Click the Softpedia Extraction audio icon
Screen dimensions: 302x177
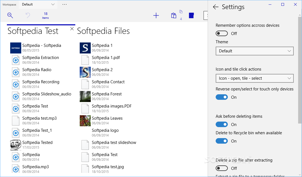(x=16, y=60)
